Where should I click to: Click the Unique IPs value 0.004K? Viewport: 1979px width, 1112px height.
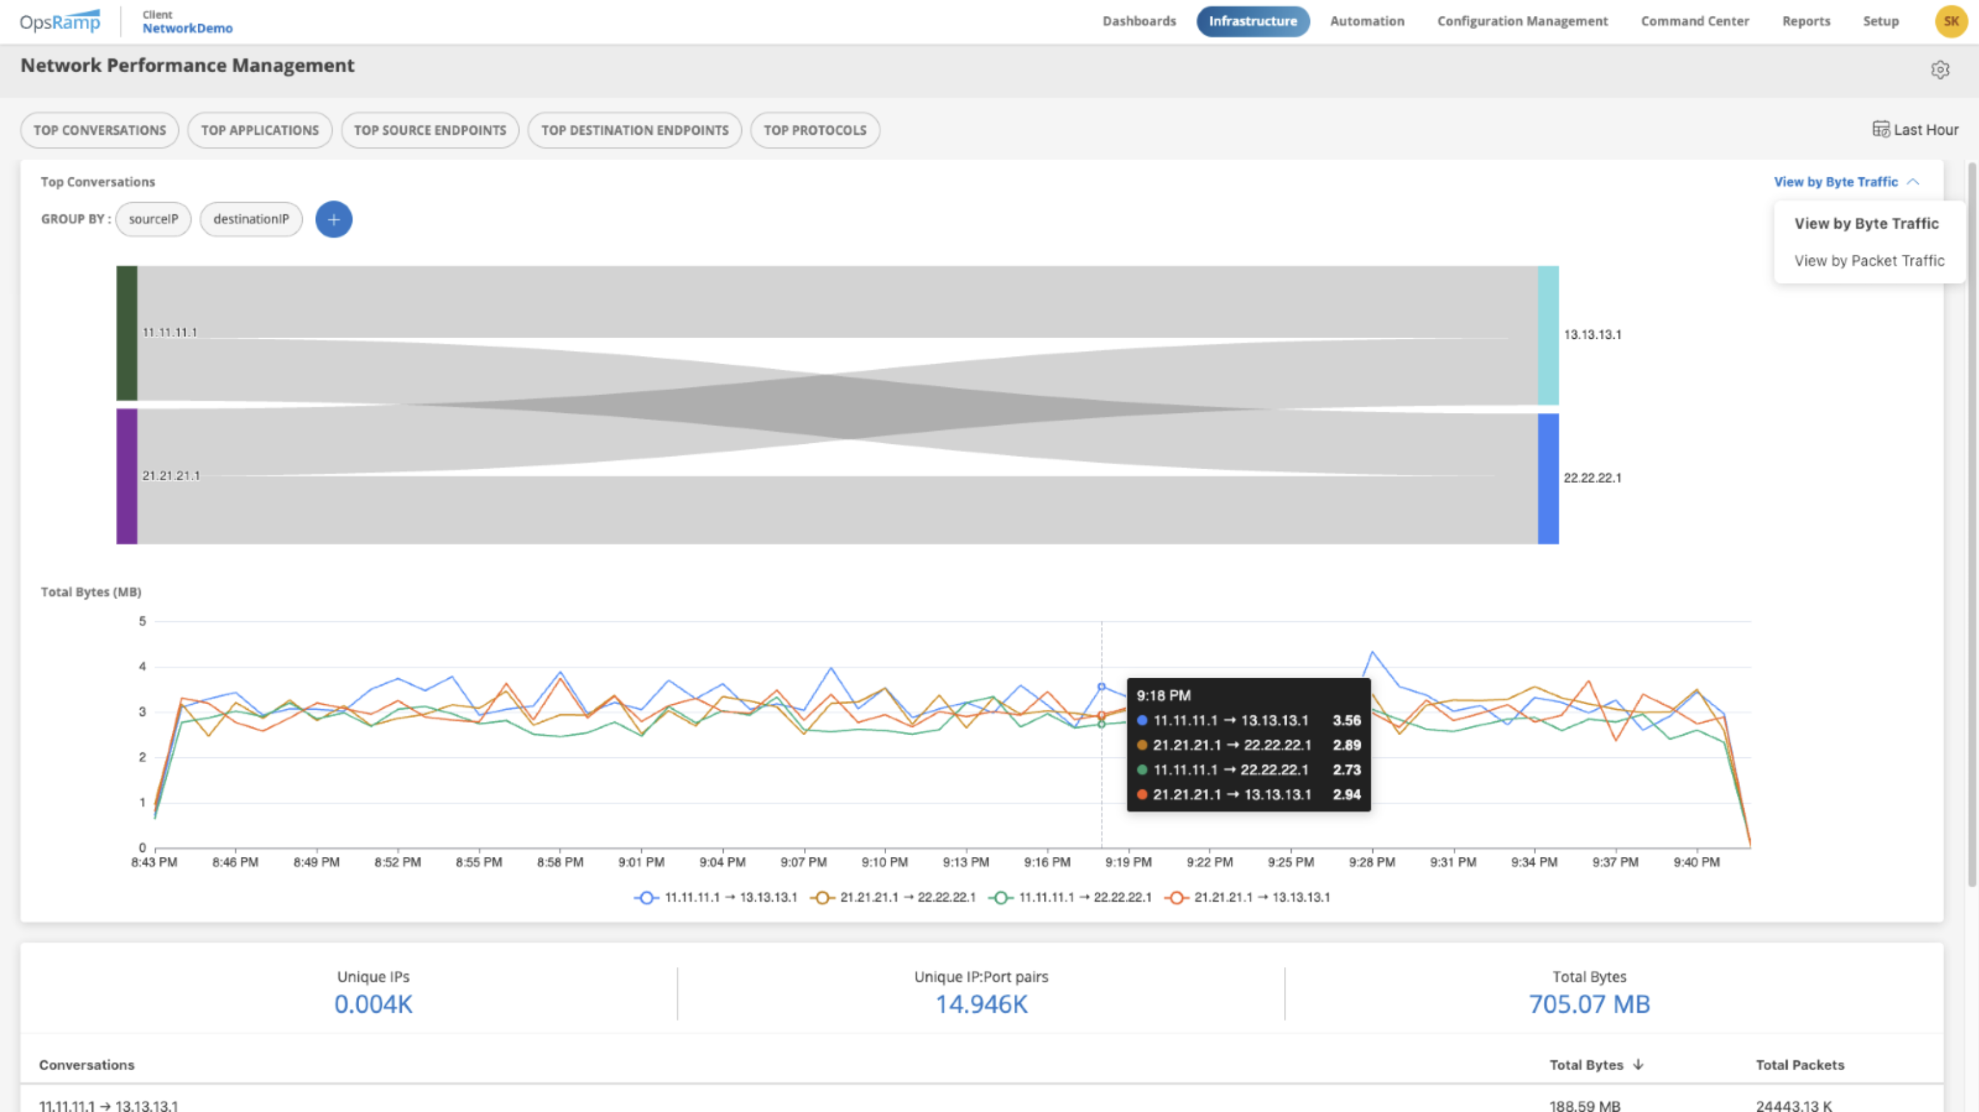(373, 1004)
